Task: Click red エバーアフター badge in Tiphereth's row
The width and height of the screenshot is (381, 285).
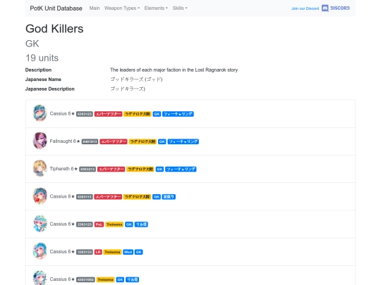Action: [x=111, y=169]
